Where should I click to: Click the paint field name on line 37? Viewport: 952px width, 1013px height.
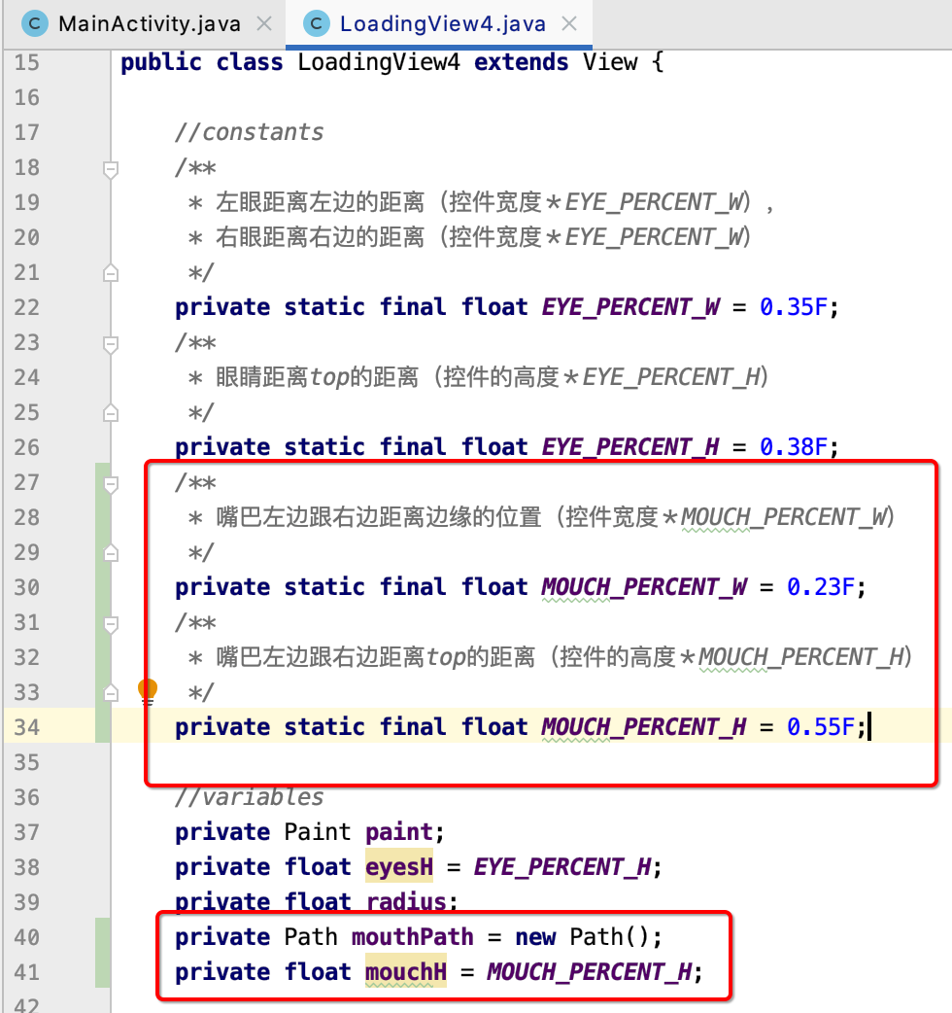399,832
